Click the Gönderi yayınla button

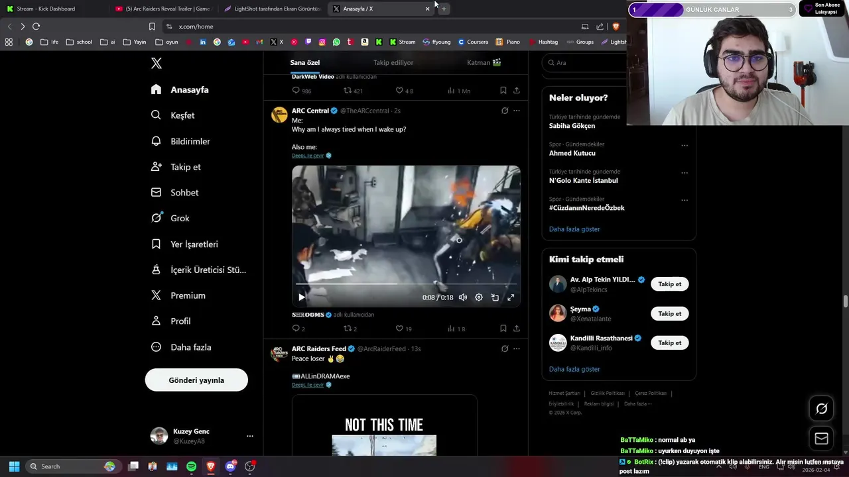click(x=196, y=380)
